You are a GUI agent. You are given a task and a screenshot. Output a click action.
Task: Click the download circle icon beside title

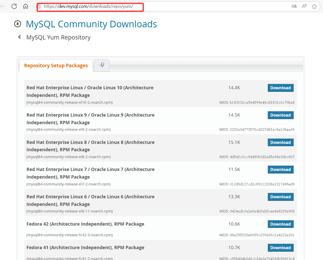[17, 24]
